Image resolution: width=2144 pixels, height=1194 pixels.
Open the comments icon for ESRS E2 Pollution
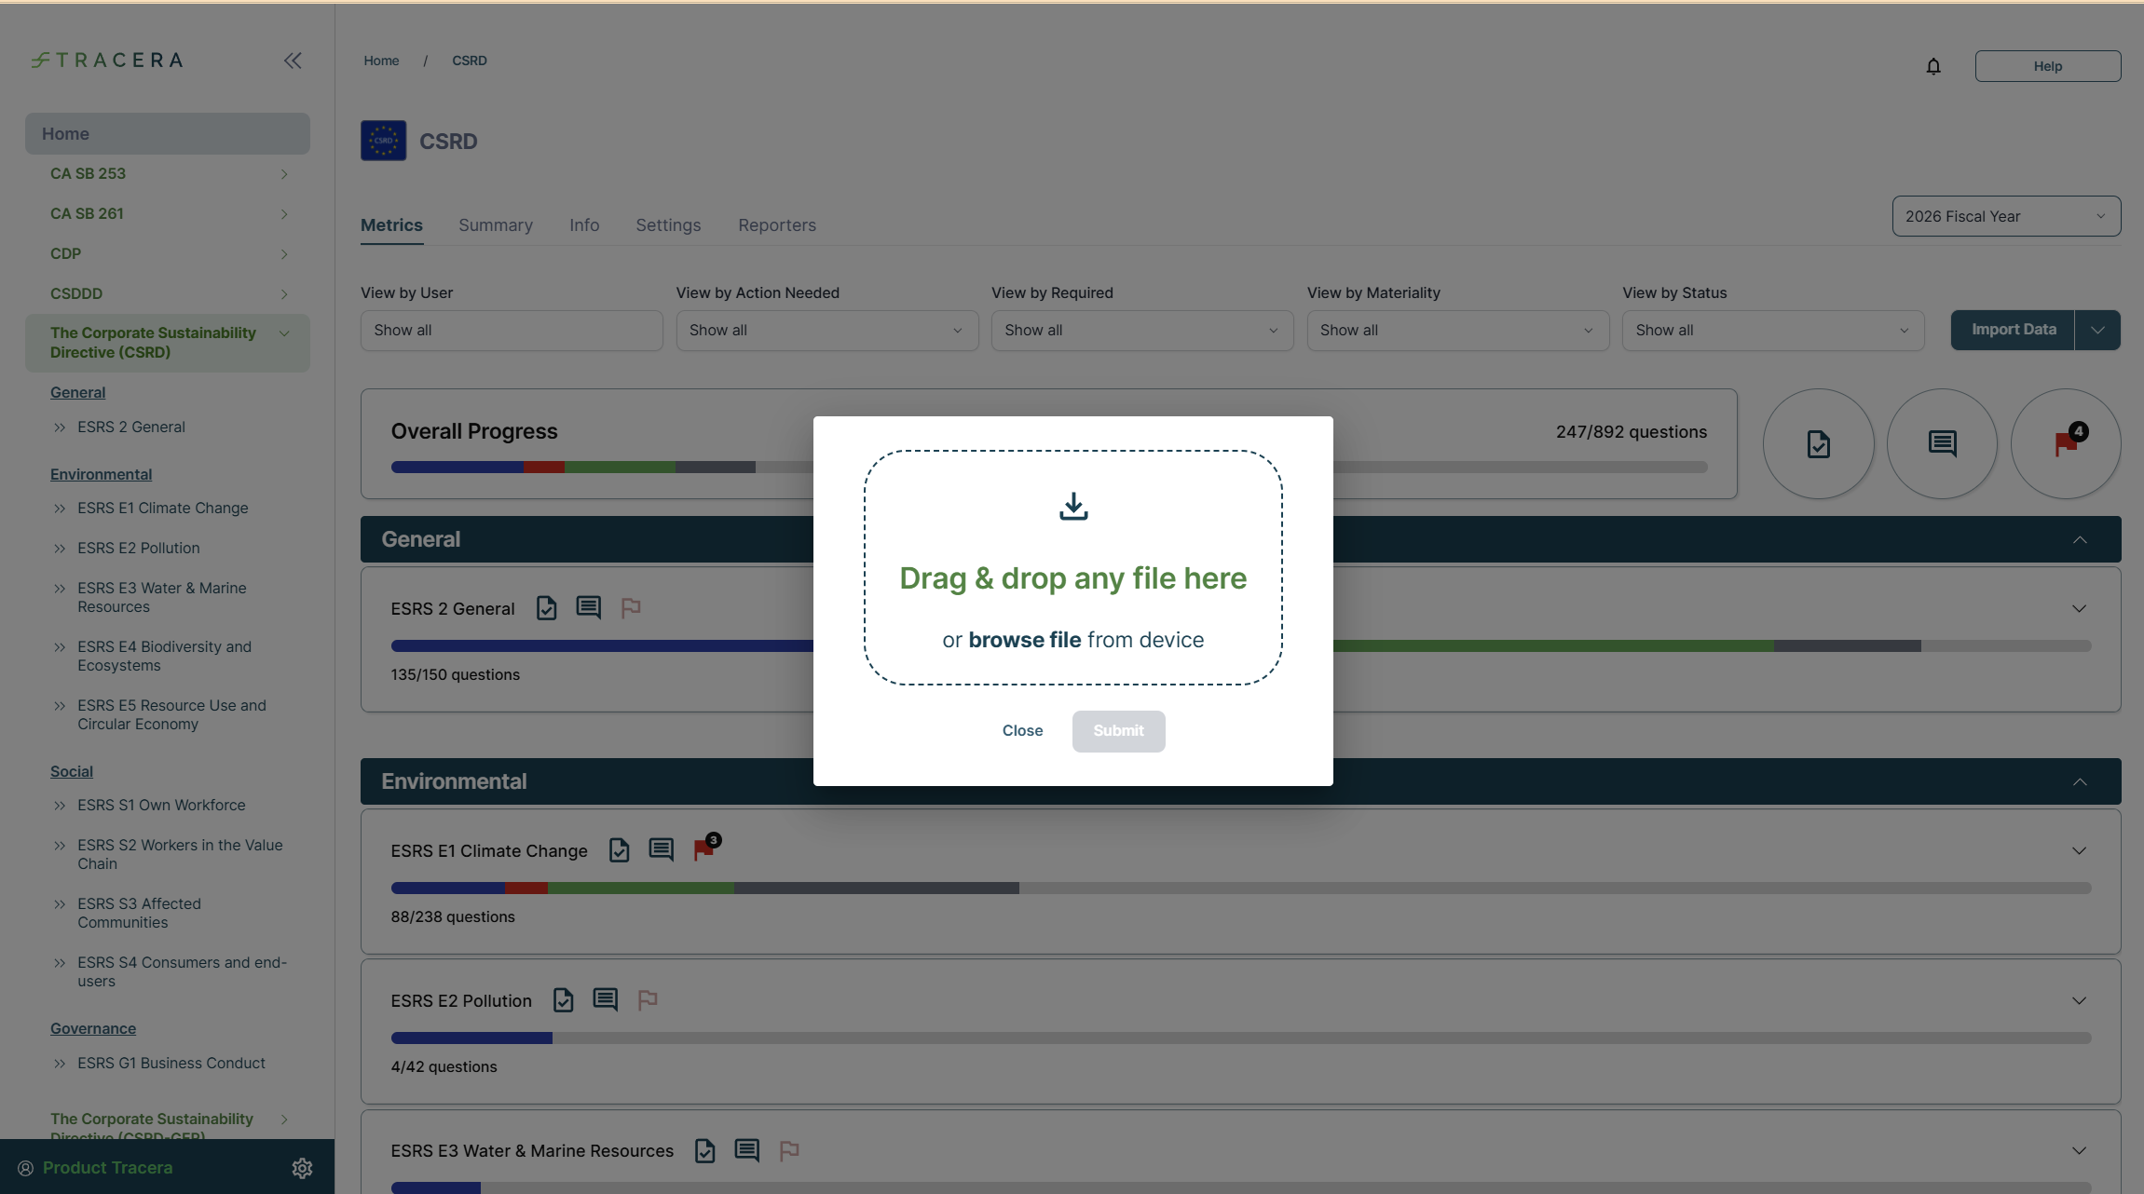tap(605, 999)
